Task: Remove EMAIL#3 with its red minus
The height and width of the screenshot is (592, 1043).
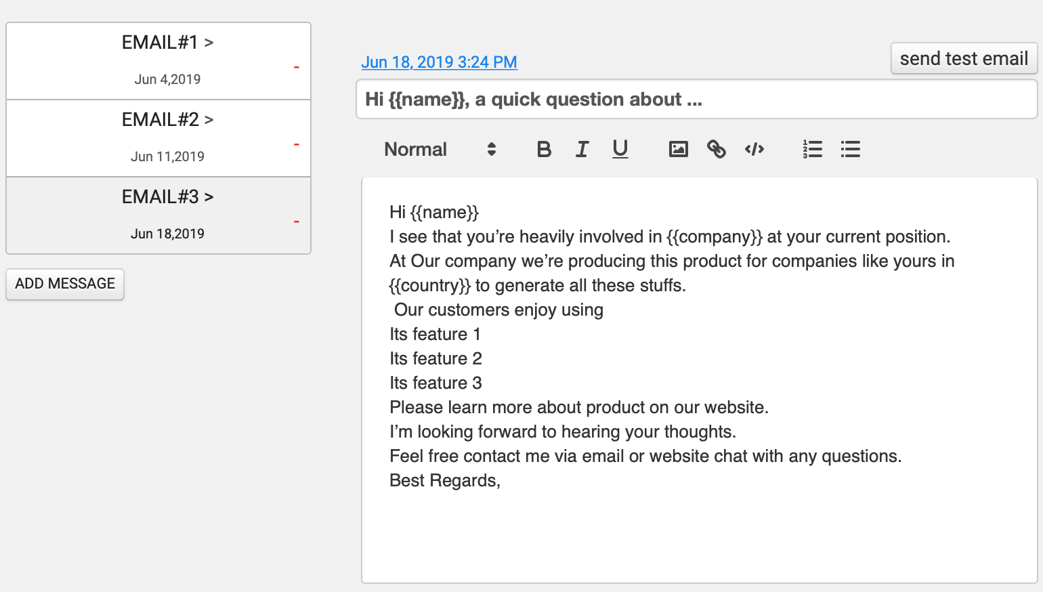Action: tap(296, 221)
